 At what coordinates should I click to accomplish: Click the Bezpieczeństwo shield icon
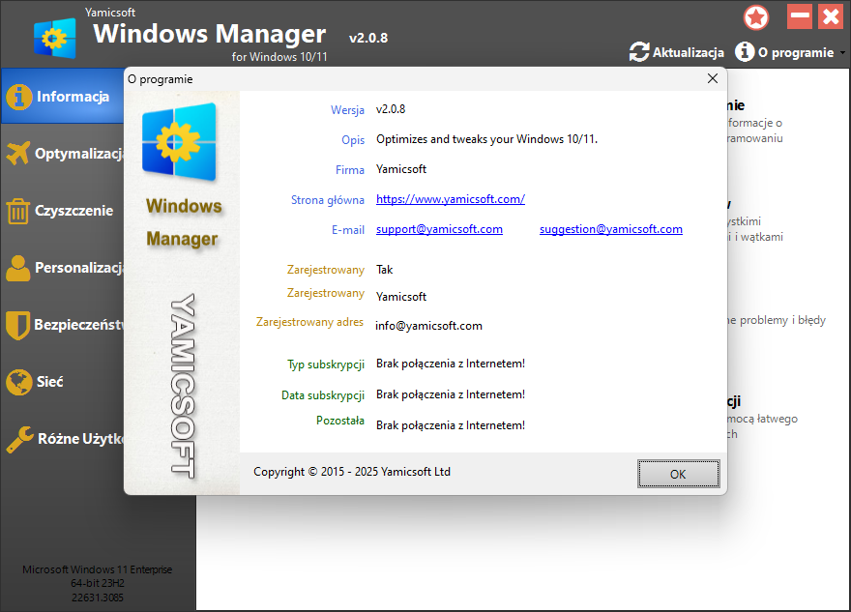click(18, 325)
